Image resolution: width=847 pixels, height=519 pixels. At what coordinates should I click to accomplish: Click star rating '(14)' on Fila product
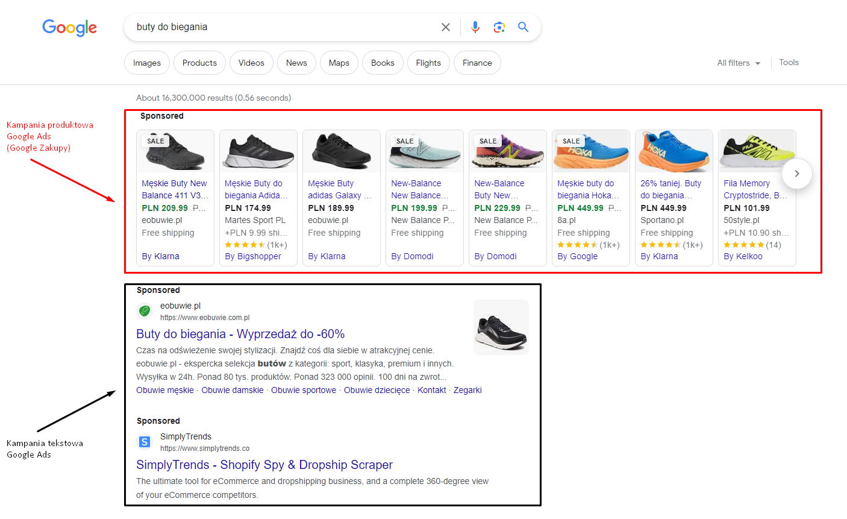point(752,245)
